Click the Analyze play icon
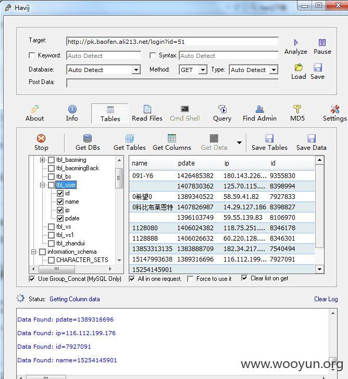 [x=296, y=43]
